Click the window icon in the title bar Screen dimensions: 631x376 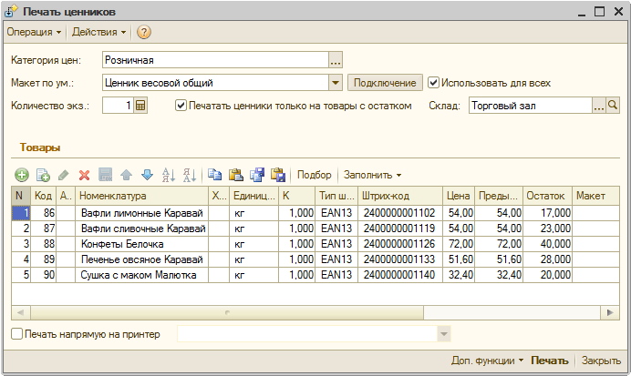tap(11, 11)
